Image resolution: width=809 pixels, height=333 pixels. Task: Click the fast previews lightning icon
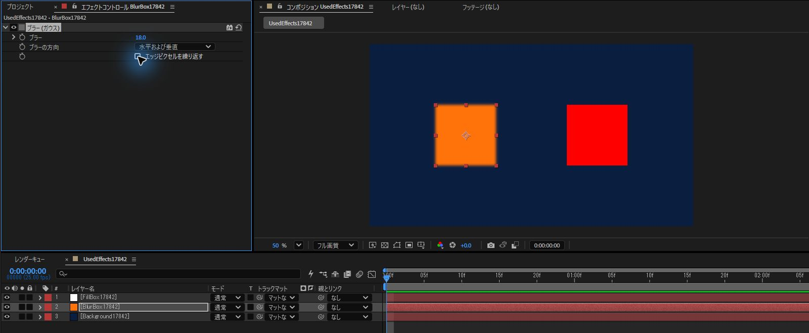[373, 245]
